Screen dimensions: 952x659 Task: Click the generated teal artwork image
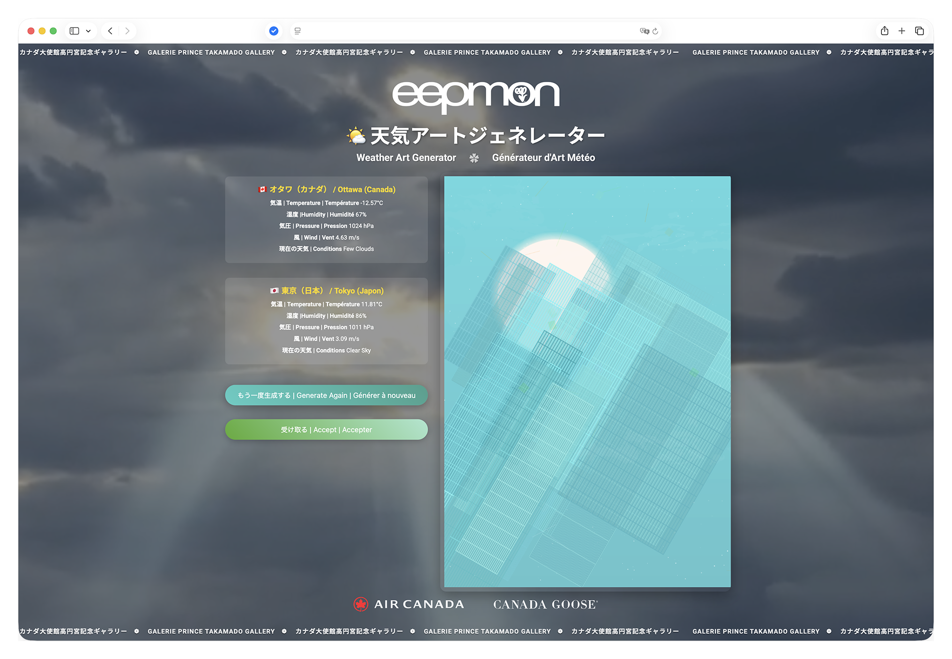587,381
